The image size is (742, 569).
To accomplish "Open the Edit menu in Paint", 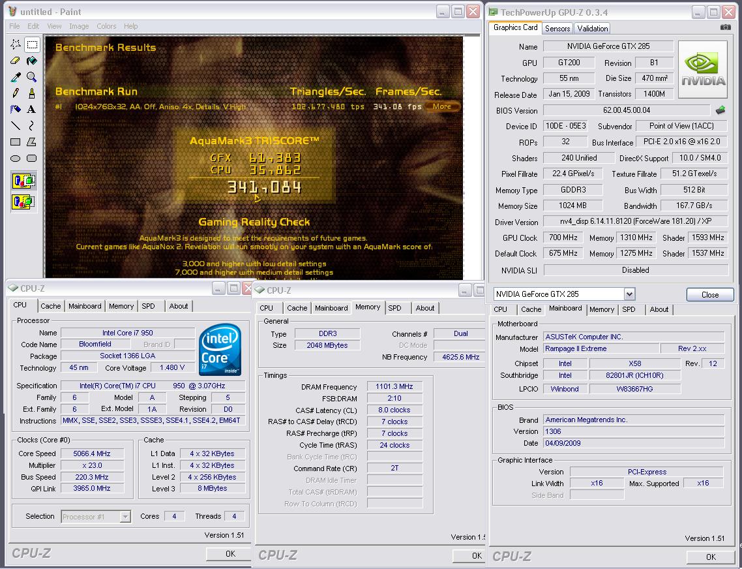I will [x=33, y=26].
